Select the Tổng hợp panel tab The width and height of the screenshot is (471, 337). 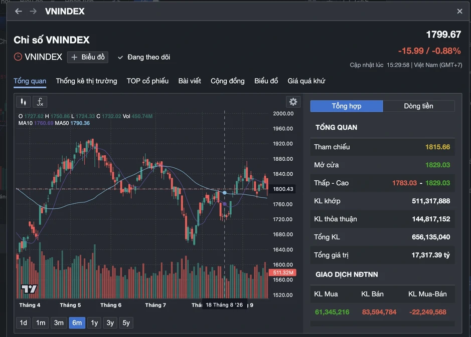coord(347,106)
